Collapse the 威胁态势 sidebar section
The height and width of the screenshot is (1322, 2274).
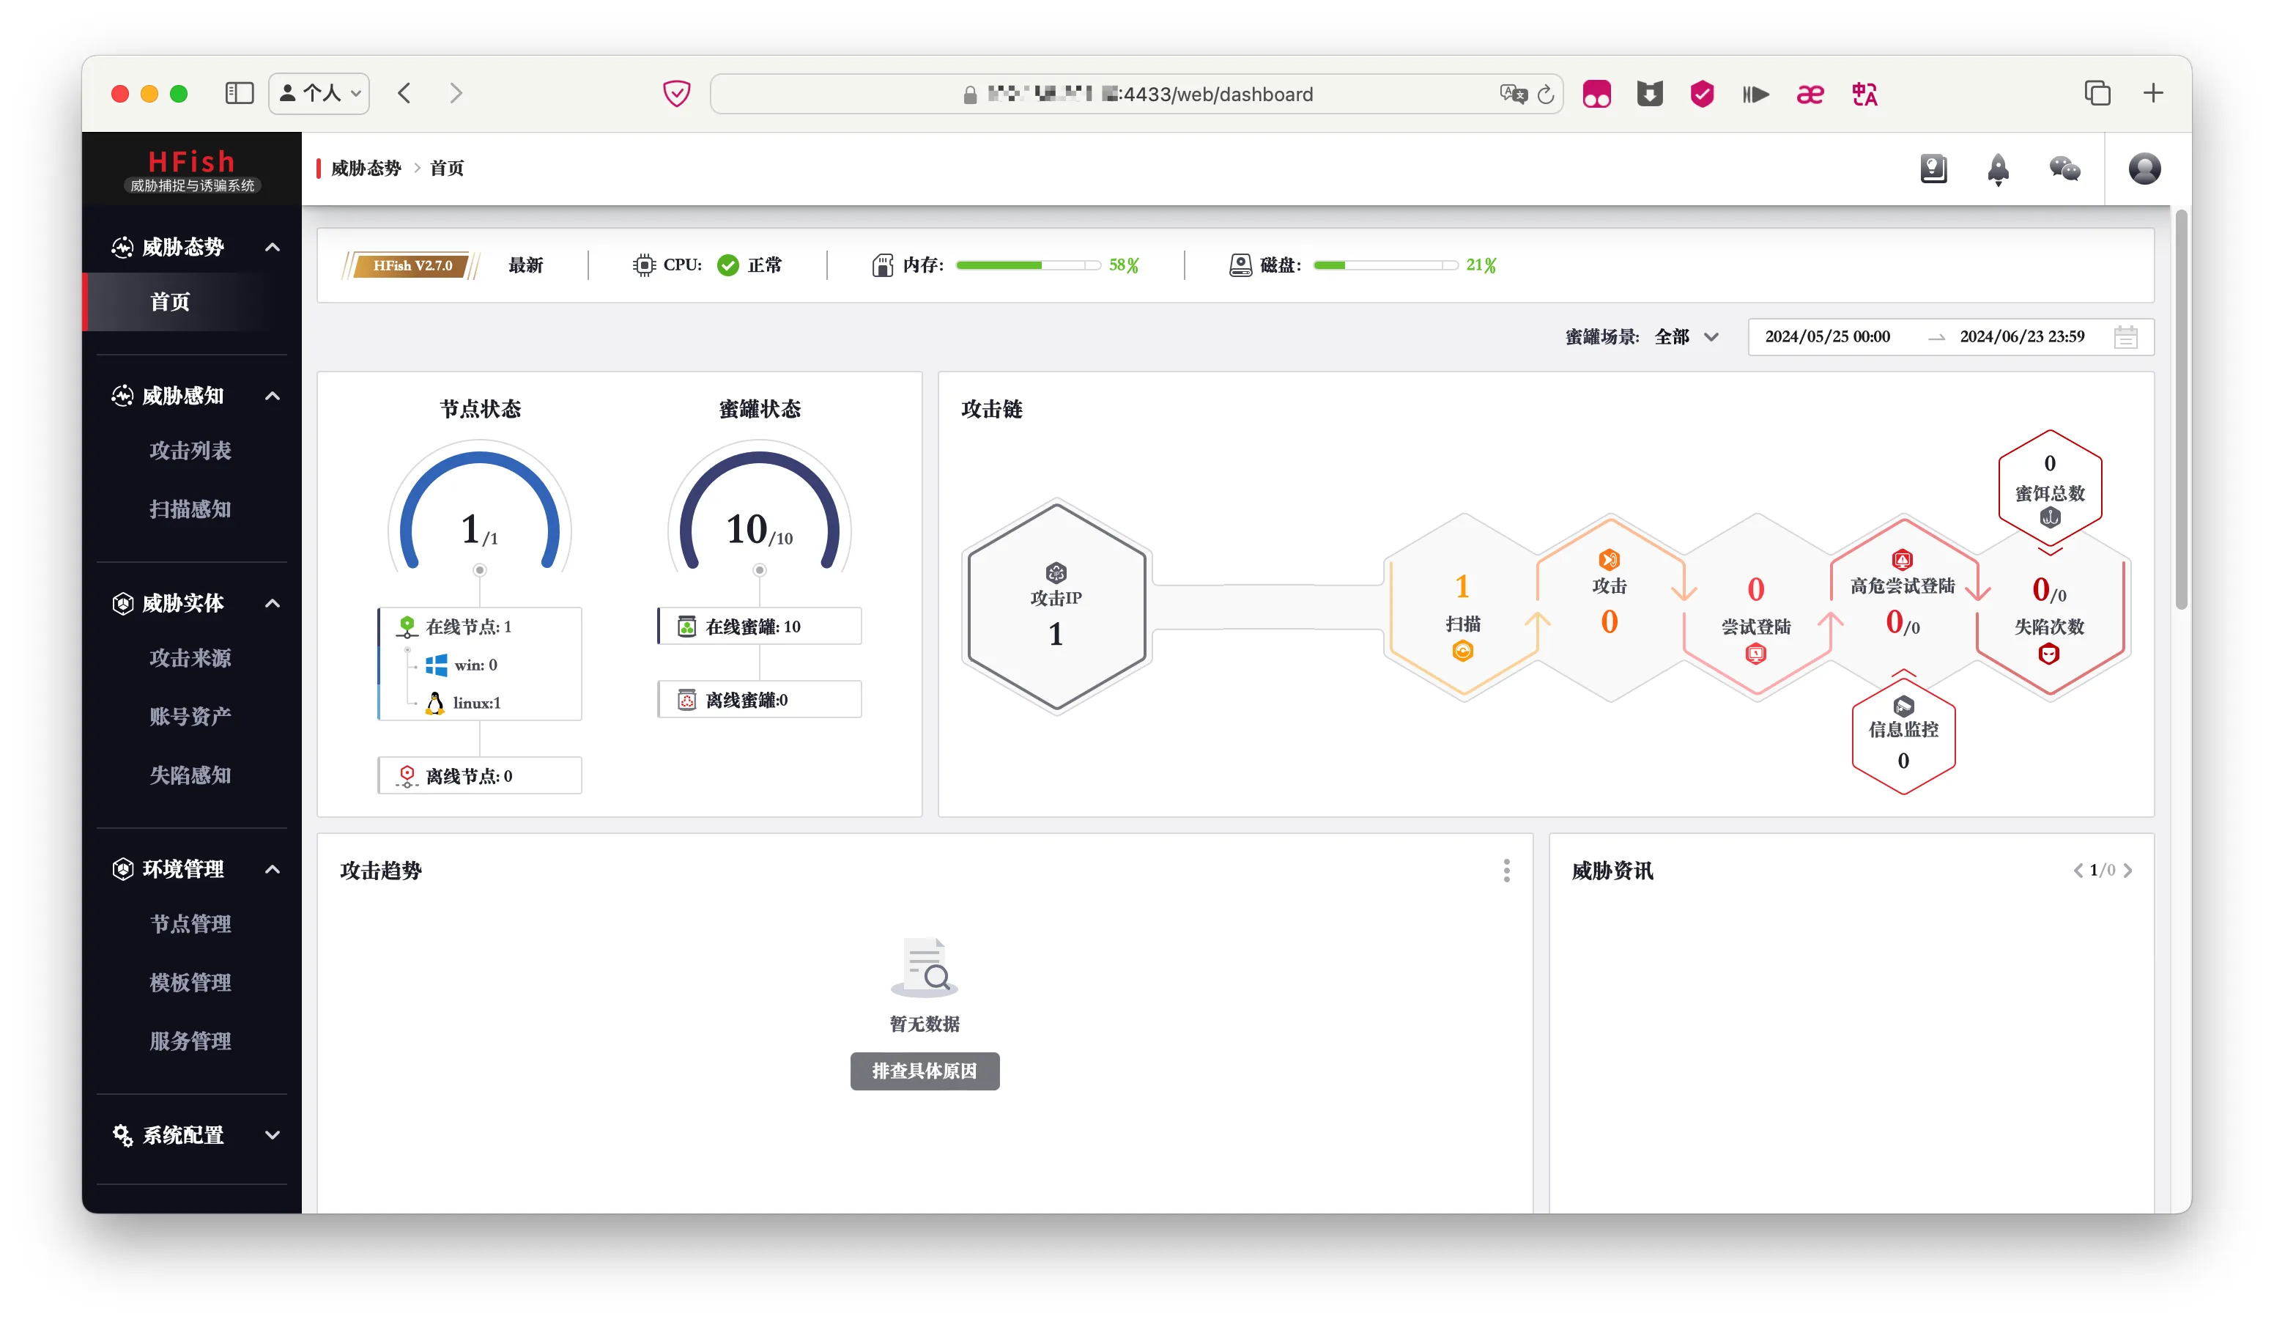[x=272, y=247]
